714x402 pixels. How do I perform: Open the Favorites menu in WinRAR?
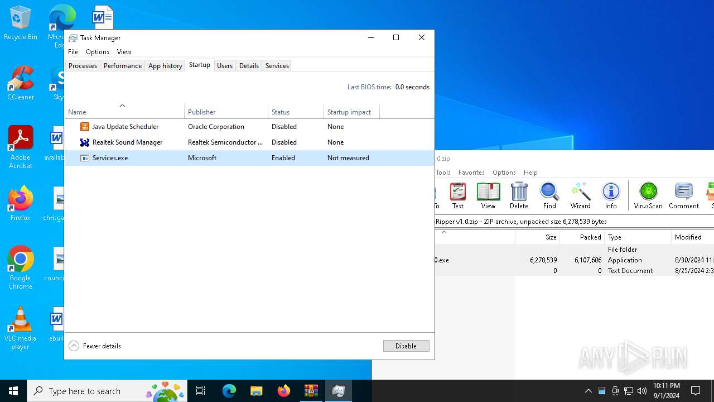click(471, 173)
